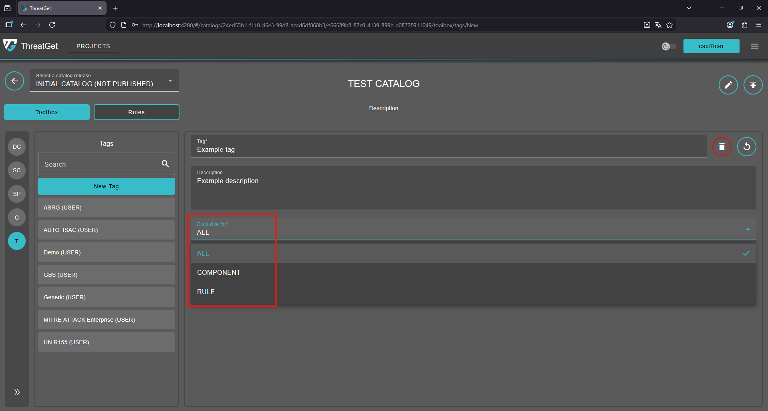768x411 pixels.
Task: Click the publish catalog upload icon
Action: tap(753, 85)
